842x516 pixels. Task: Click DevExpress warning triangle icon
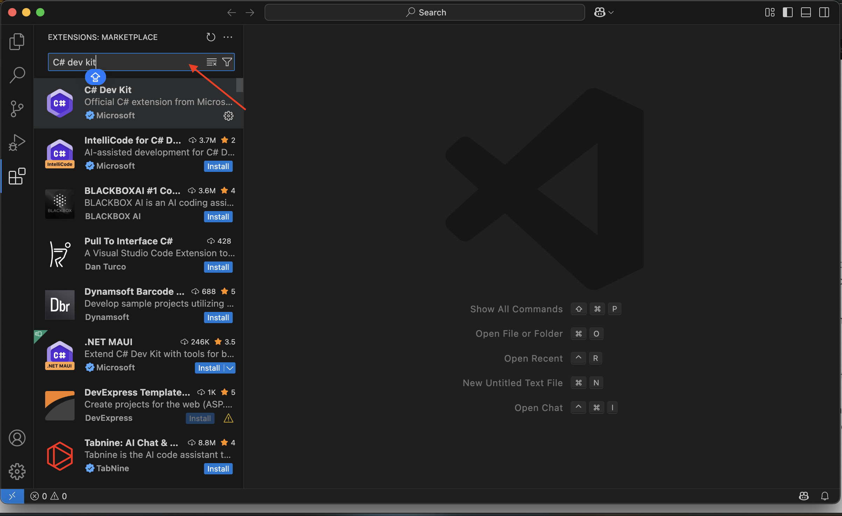click(x=229, y=418)
